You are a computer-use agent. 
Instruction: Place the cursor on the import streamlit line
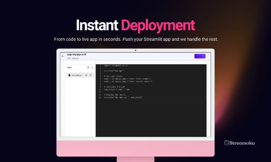(116, 66)
